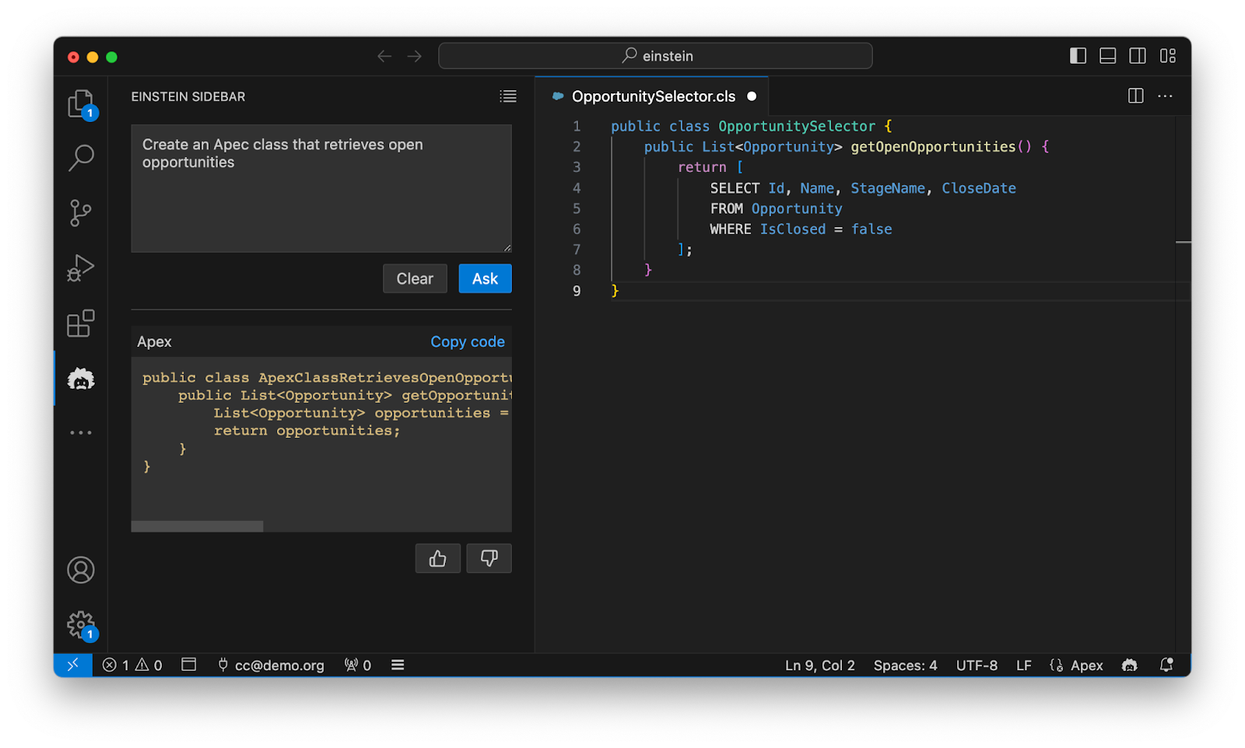Viewport: 1245px width, 748px height.
Task: Click the 'FROM Opportunity' line in the editor
Action: [776, 208]
